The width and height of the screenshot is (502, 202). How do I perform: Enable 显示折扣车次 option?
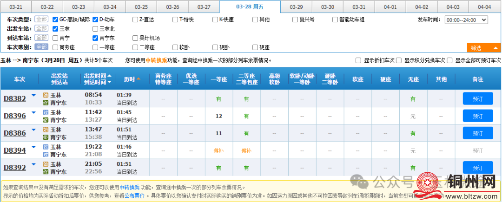pyautogui.click(x=358, y=60)
